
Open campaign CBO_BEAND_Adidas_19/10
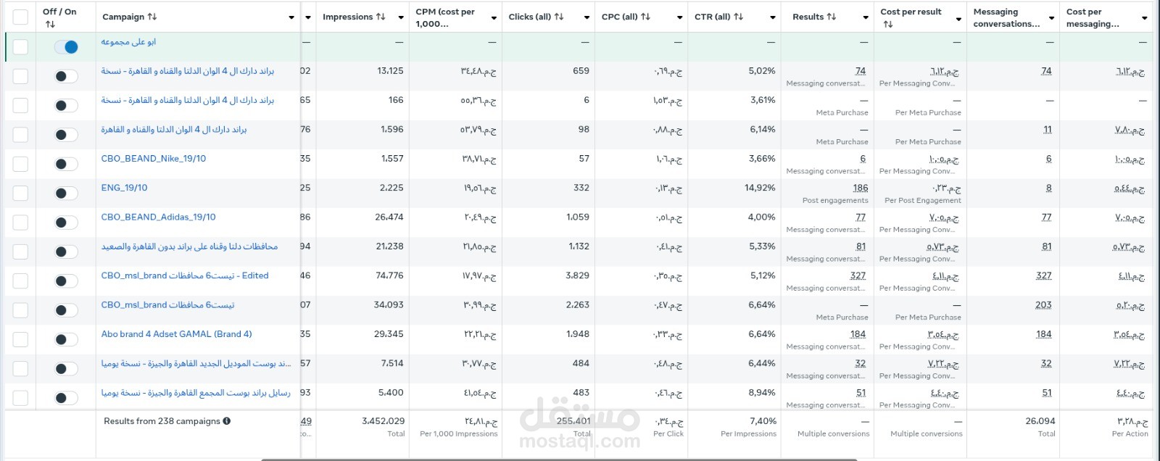(x=158, y=217)
